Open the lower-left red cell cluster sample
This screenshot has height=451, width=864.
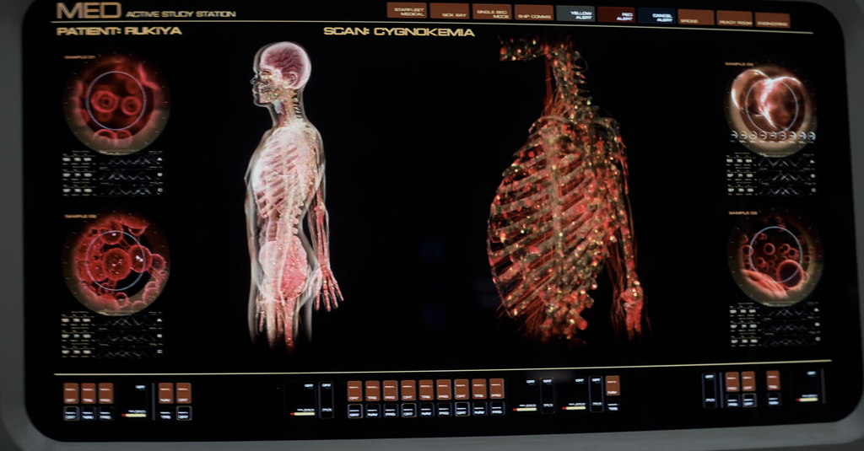pos(116,263)
